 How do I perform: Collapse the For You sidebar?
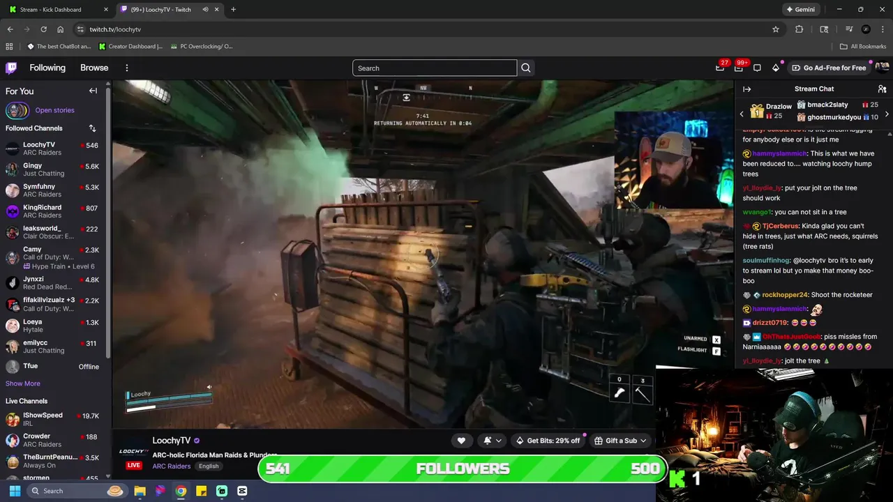[93, 91]
